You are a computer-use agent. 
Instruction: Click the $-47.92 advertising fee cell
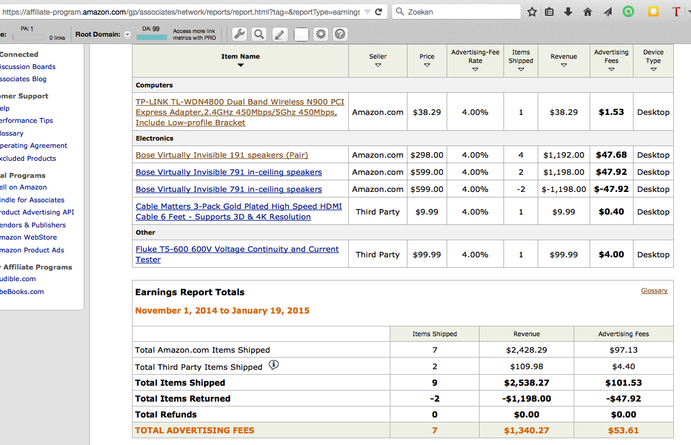pyautogui.click(x=611, y=189)
